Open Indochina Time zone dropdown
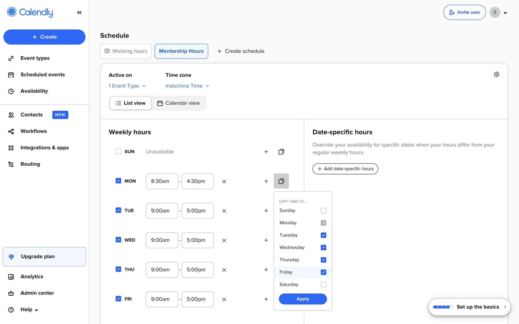The height and width of the screenshot is (324, 519). click(187, 86)
